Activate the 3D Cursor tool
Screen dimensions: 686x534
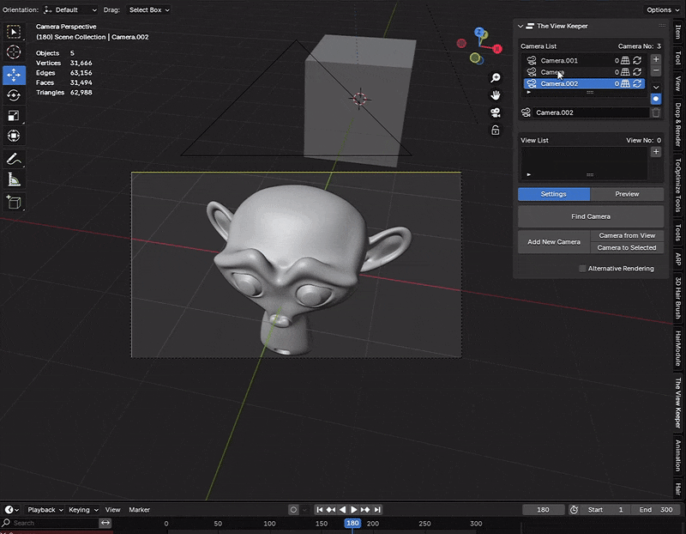[x=14, y=52]
